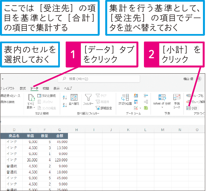Click the 横山 優 account name

tap(188, 79)
